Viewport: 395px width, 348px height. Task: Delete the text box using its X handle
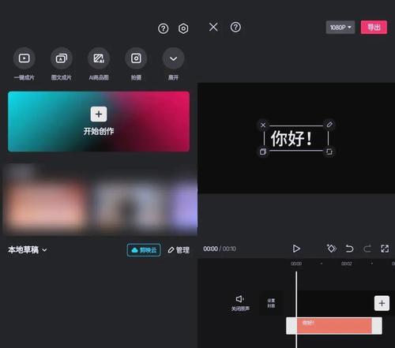click(x=263, y=125)
